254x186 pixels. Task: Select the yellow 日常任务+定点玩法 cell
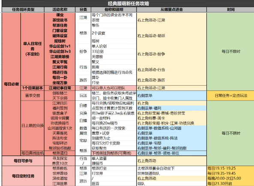click(230, 96)
